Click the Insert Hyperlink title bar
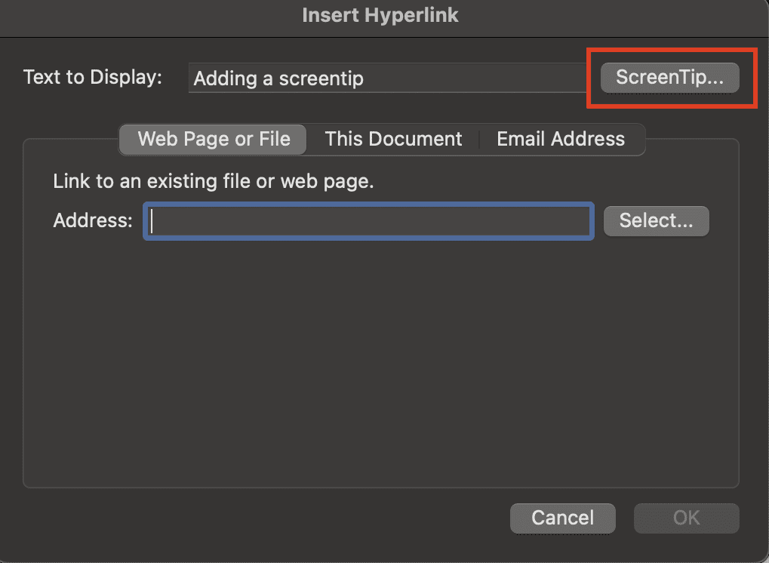769x563 pixels. (380, 14)
